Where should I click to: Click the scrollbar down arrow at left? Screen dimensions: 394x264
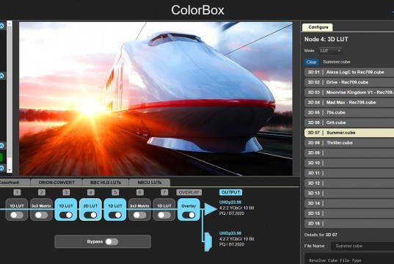pyautogui.click(x=10, y=170)
